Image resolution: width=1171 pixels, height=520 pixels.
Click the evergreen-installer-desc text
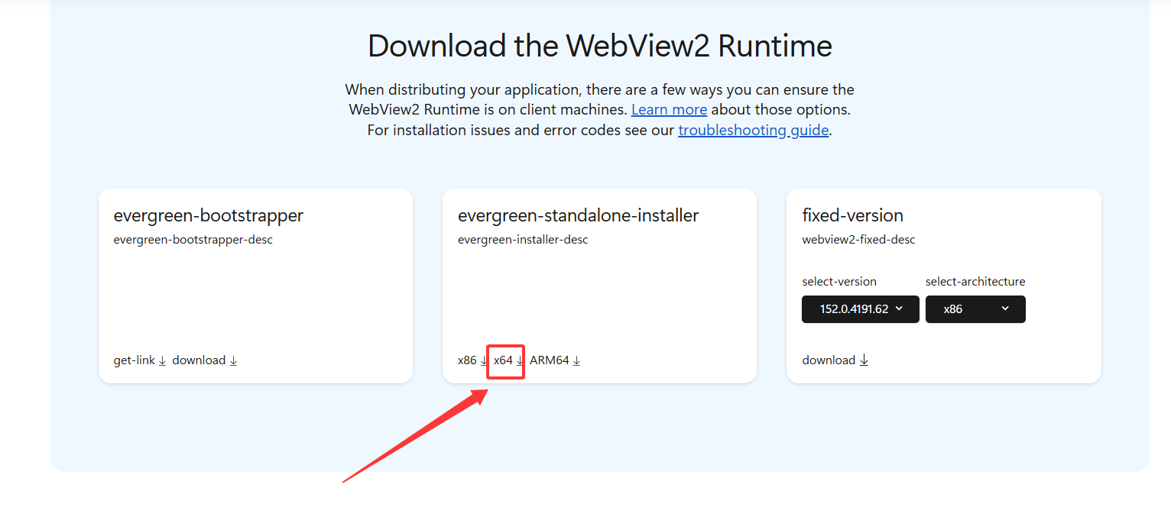[x=523, y=240]
